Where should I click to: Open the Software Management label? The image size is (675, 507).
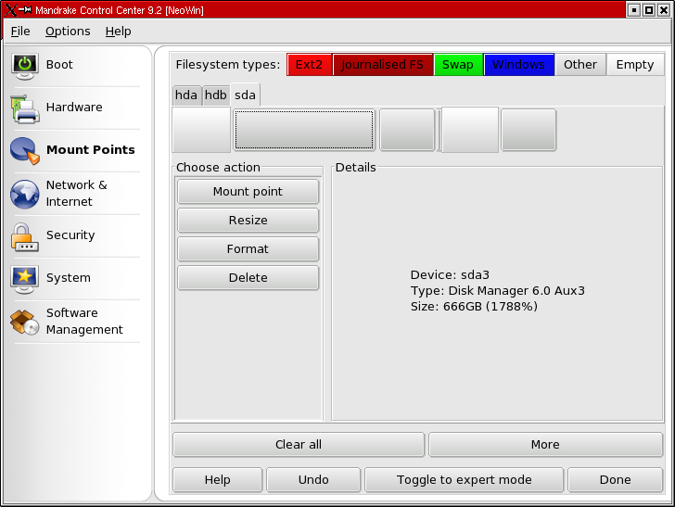click(84, 321)
